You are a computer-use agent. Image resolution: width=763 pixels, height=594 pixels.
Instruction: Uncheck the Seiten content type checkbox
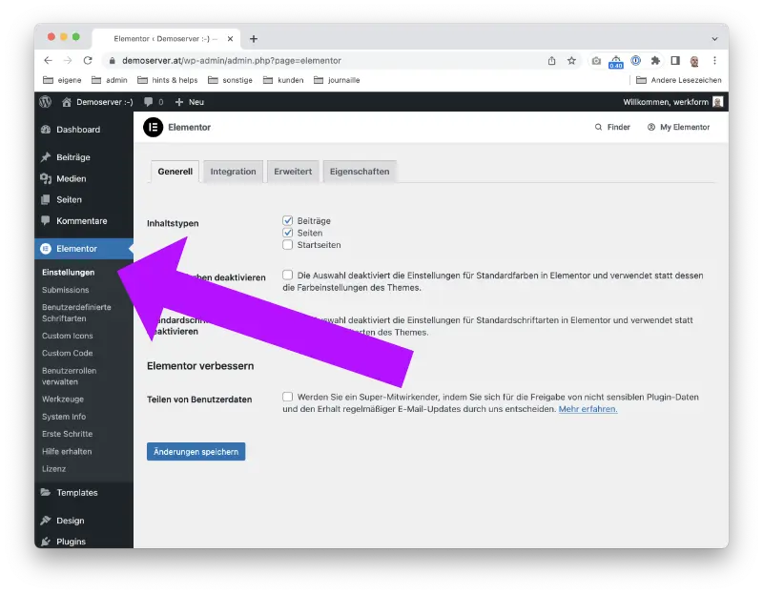click(288, 233)
